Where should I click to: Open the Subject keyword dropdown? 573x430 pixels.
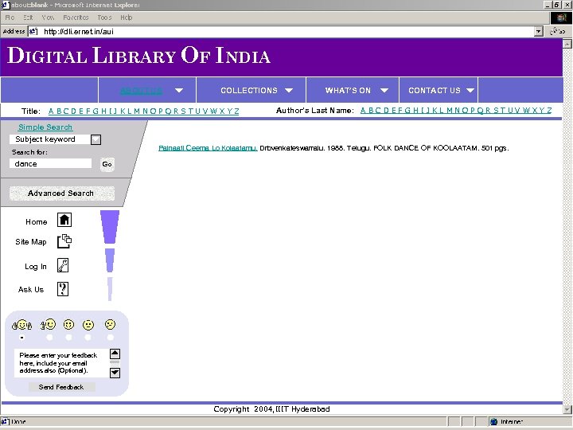pos(95,139)
